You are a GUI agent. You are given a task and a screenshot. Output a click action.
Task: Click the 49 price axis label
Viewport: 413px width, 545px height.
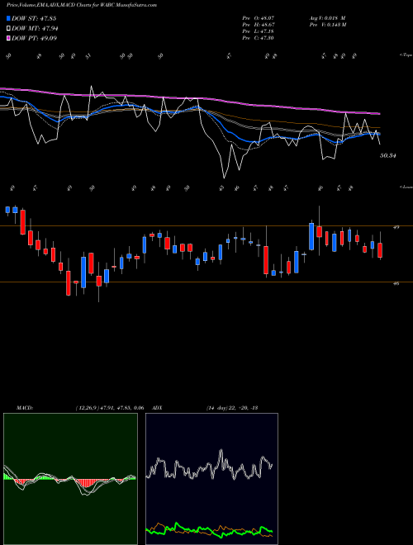tap(396, 227)
